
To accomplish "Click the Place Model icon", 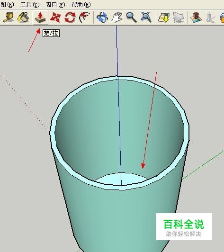I will (x=196, y=18).
